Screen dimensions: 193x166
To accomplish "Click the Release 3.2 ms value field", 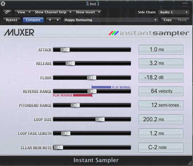I will click(x=161, y=63).
